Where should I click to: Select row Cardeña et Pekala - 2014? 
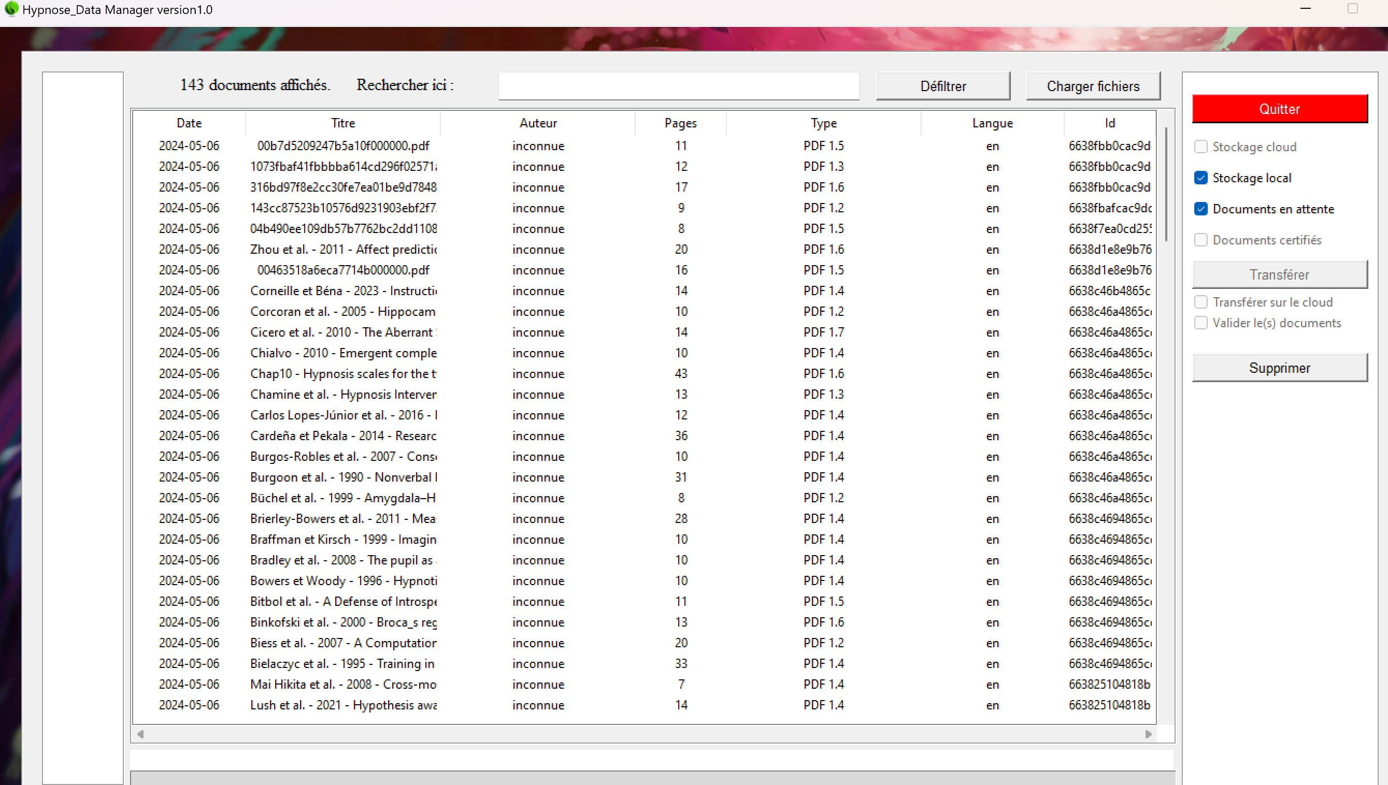pos(645,435)
